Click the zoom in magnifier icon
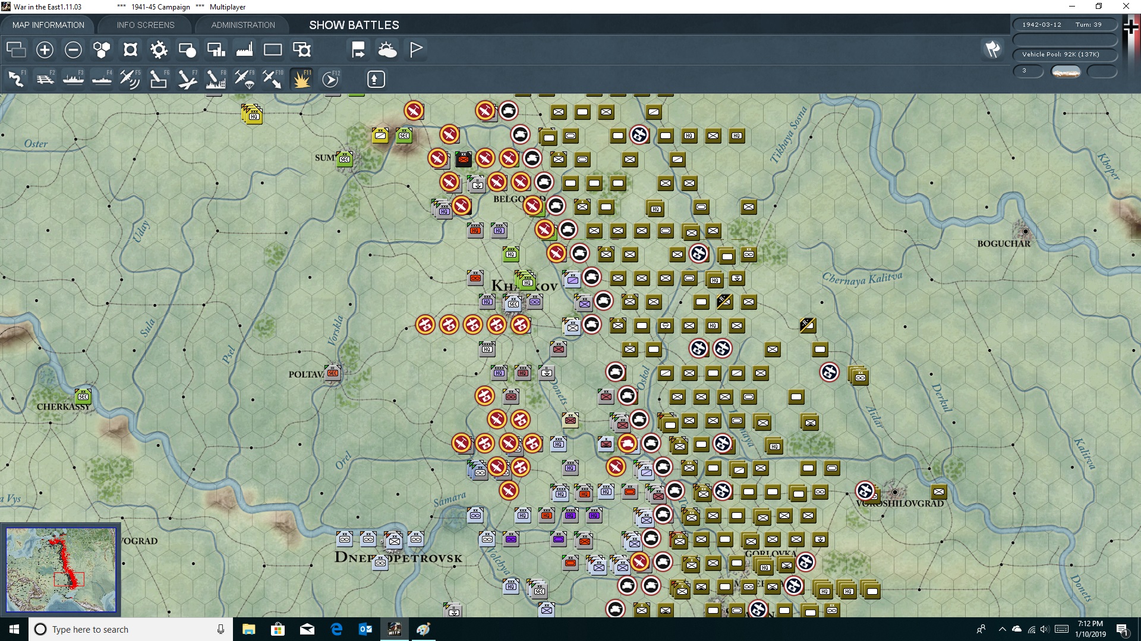 45,49
